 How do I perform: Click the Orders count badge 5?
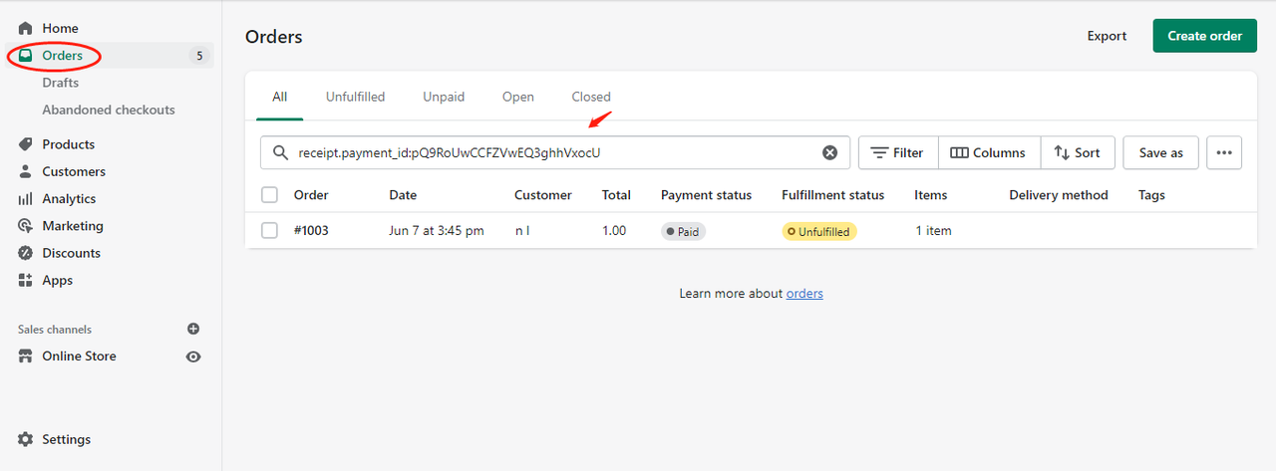click(199, 56)
